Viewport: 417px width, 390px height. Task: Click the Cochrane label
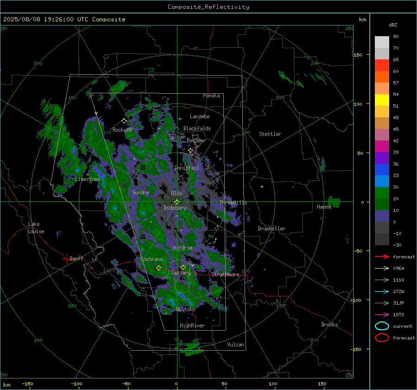coord(152,259)
